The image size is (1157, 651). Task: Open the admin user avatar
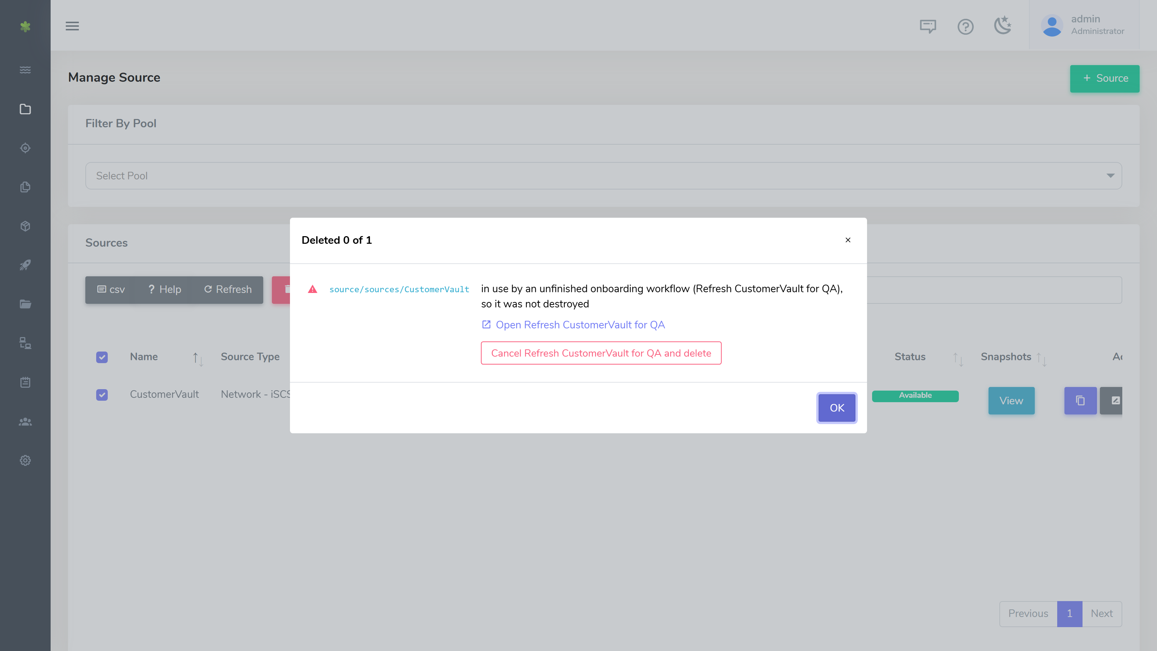[x=1052, y=26]
